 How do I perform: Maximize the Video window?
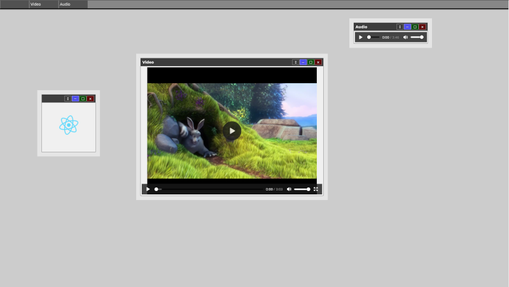click(x=310, y=62)
